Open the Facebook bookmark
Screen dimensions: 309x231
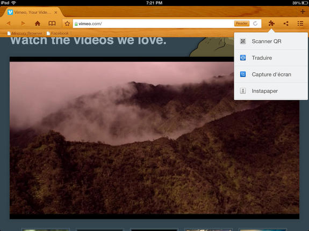58,33
